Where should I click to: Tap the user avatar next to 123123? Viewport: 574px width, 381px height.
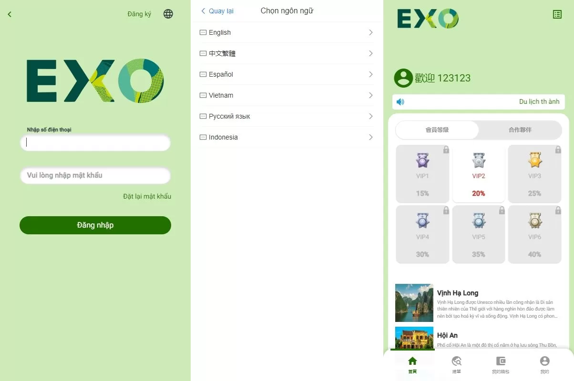(x=403, y=78)
